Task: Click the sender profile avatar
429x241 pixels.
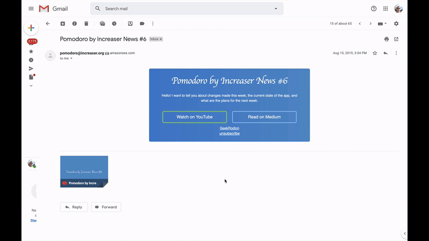Action: click(x=50, y=56)
